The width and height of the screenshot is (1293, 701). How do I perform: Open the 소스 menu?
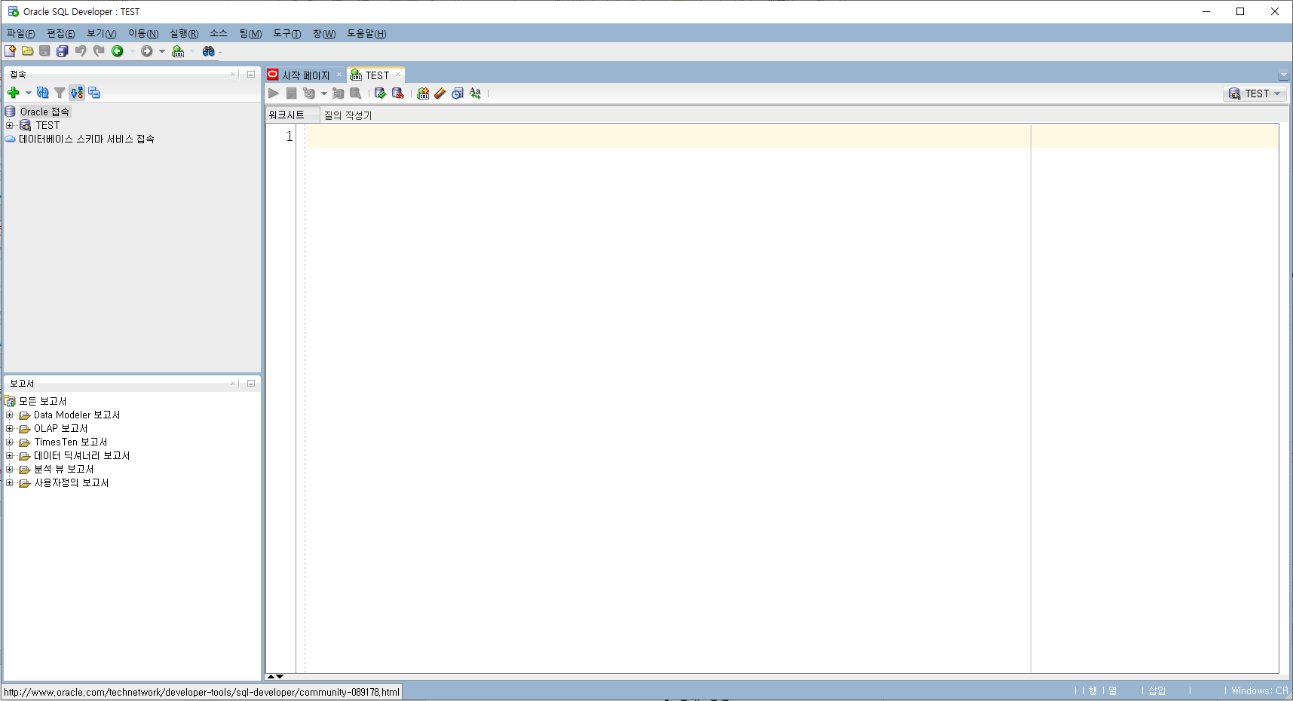(219, 33)
